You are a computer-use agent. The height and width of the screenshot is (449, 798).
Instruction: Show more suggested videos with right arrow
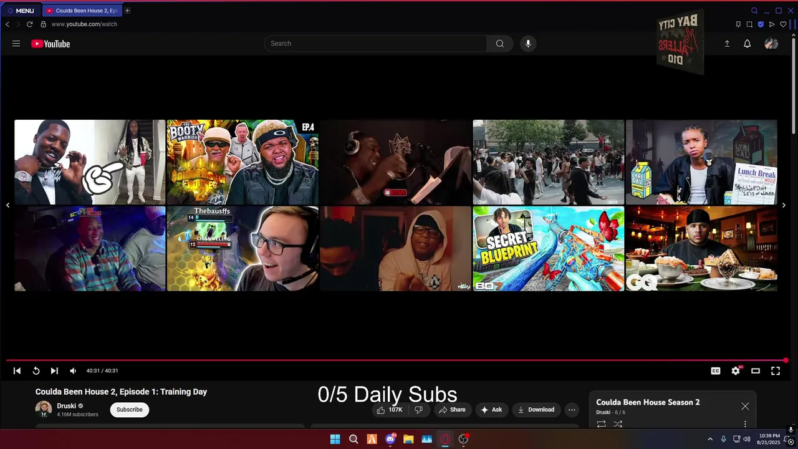(784, 205)
